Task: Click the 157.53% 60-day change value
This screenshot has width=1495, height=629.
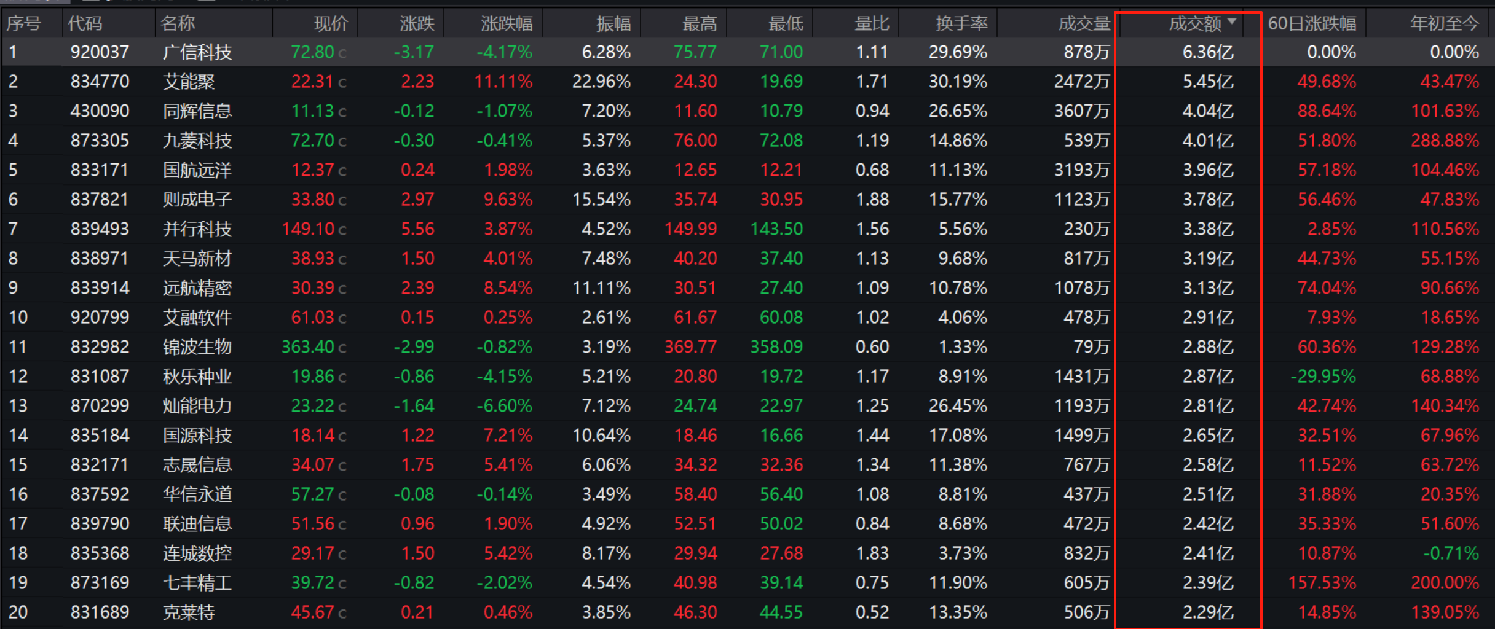Action: click(x=1322, y=583)
